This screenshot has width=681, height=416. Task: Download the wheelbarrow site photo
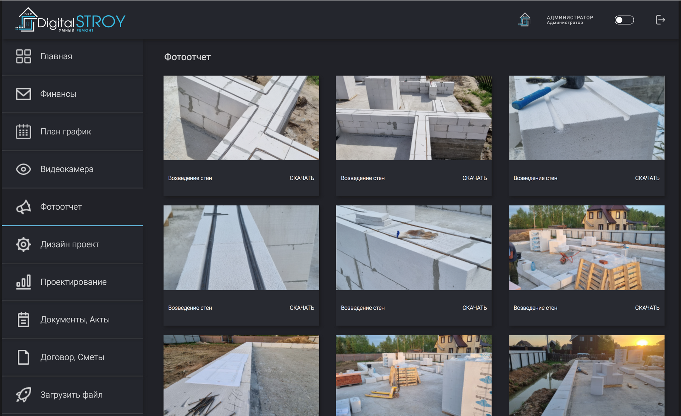pyautogui.click(x=647, y=308)
